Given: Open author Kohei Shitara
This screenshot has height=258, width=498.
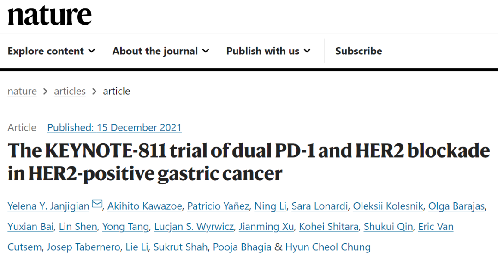Looking at the screenshot, I should click(x=329, y=227).
